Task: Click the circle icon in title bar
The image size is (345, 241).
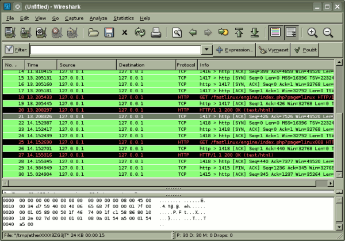Action: click(x=18, y=6)
